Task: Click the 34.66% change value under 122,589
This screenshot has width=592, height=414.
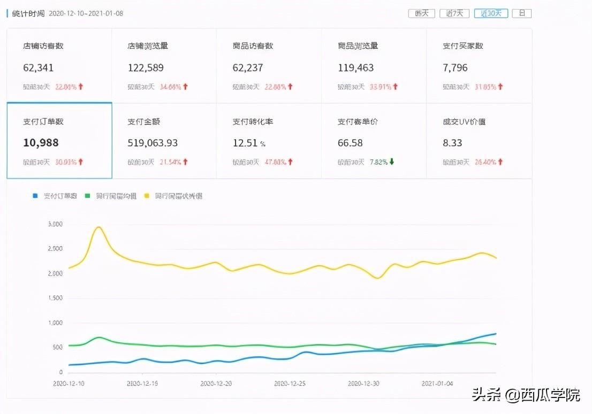Action: pyautogui.click(x=171, y=87)
